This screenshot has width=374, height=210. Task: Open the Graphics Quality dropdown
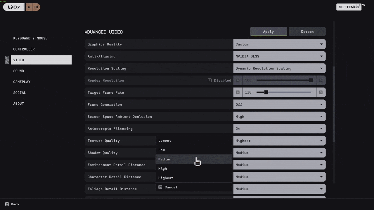point(279,44)
